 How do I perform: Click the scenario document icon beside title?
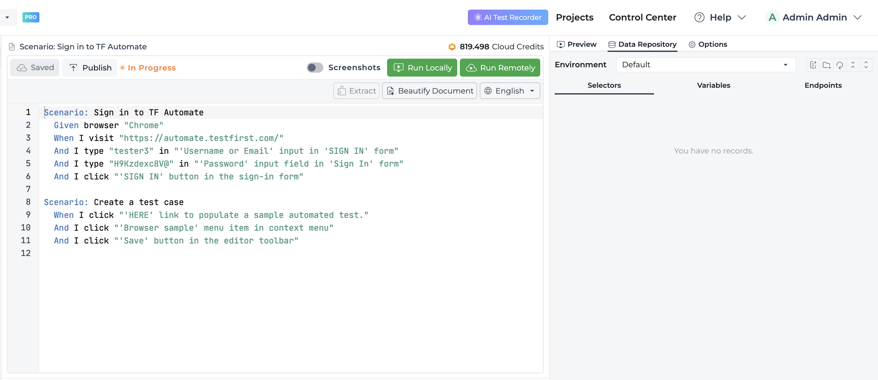pos(12,47)
